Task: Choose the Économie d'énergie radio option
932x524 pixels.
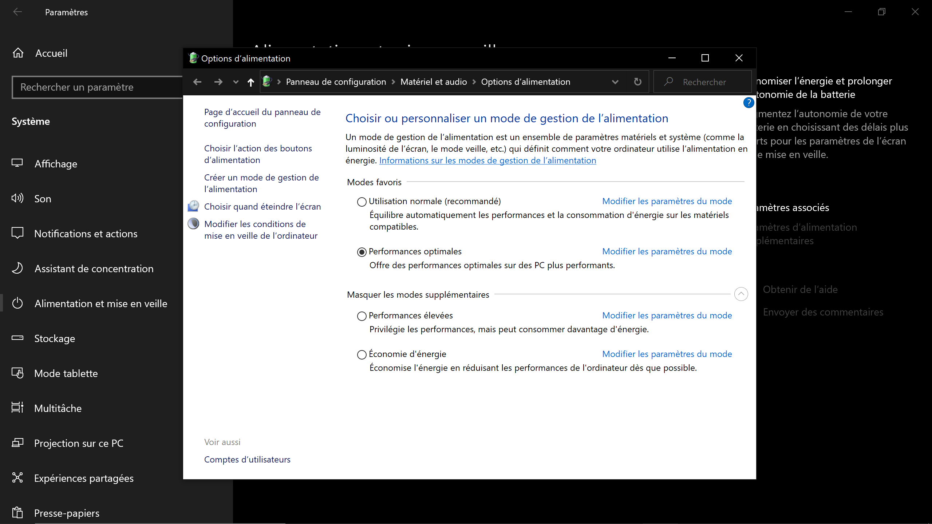Action: [362, 354]
